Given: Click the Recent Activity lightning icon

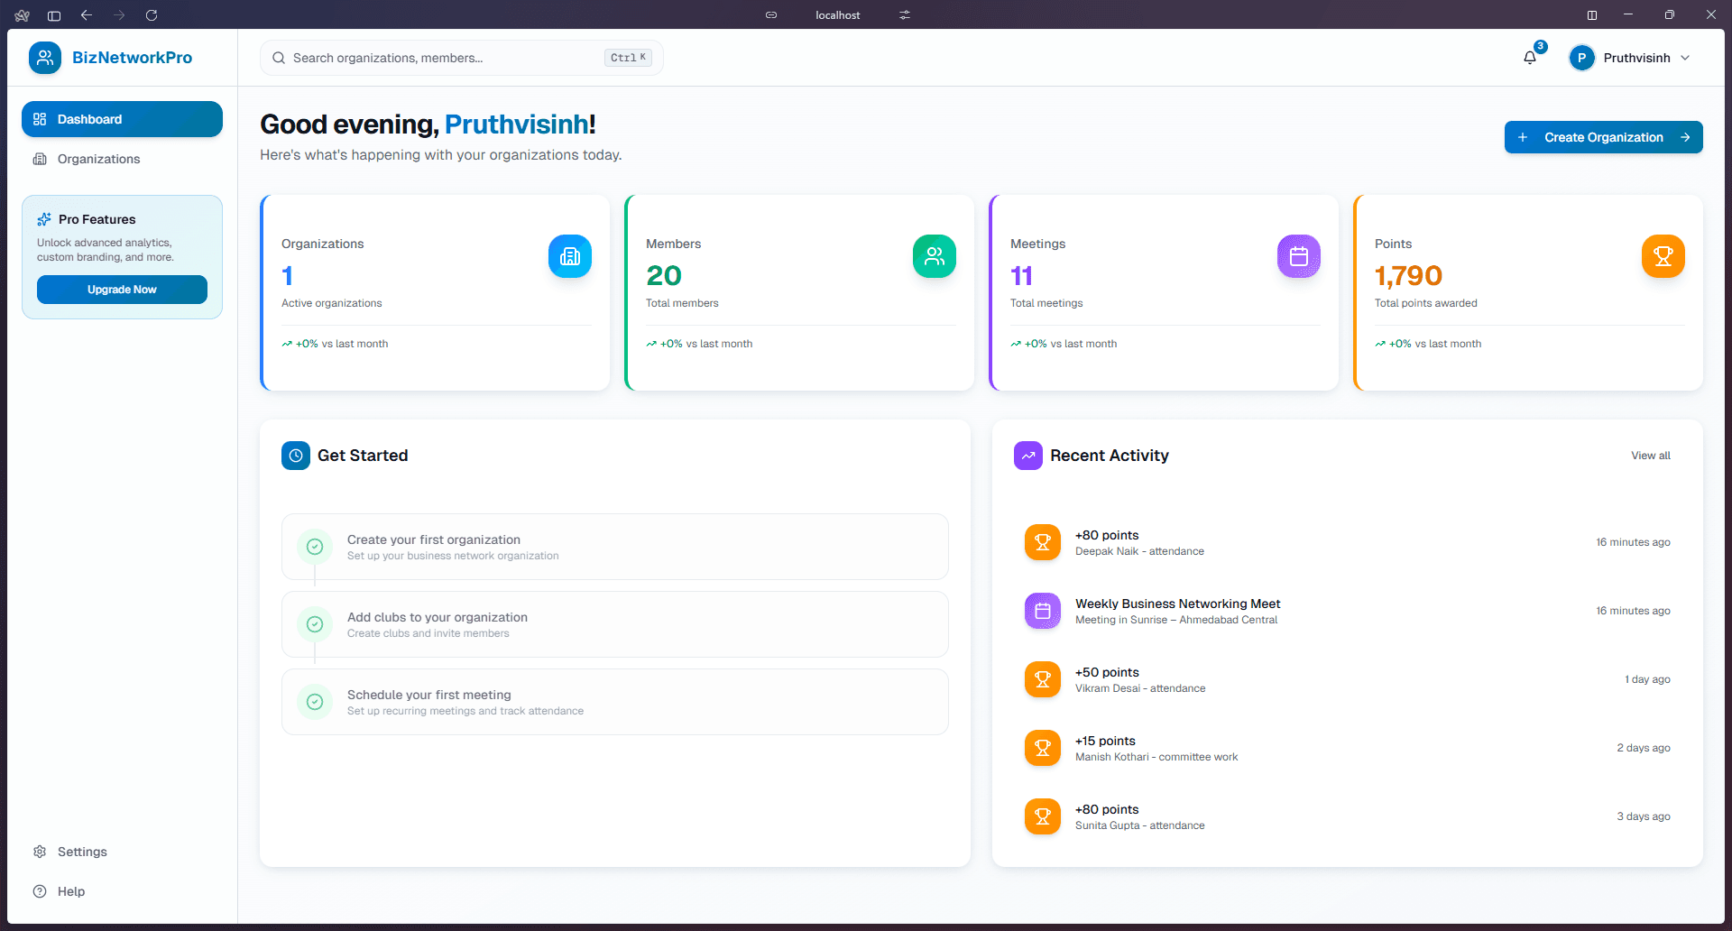Looking at the screenshot, I should point(1027,456).
